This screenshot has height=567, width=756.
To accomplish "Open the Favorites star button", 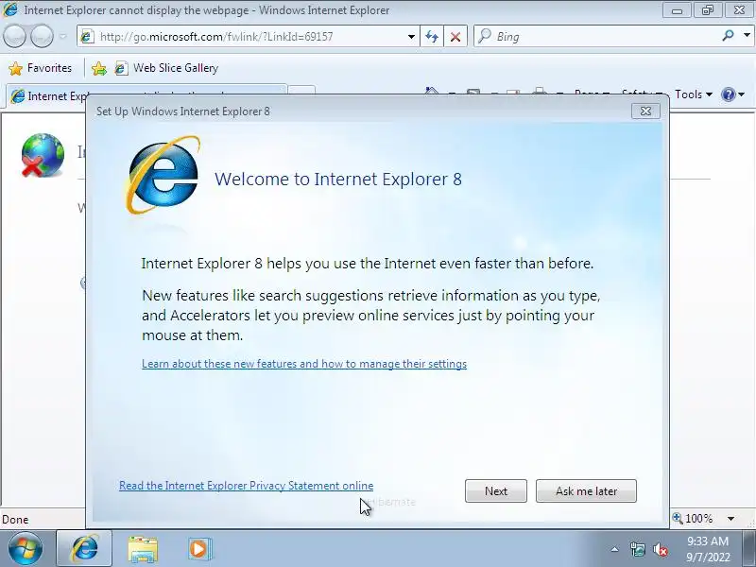I will pos(41,68).
